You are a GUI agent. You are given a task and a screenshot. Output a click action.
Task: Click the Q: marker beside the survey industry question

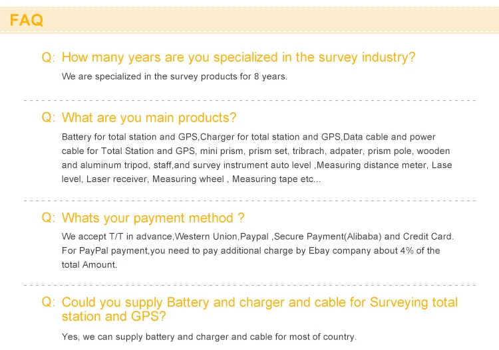tap(49, 58)
